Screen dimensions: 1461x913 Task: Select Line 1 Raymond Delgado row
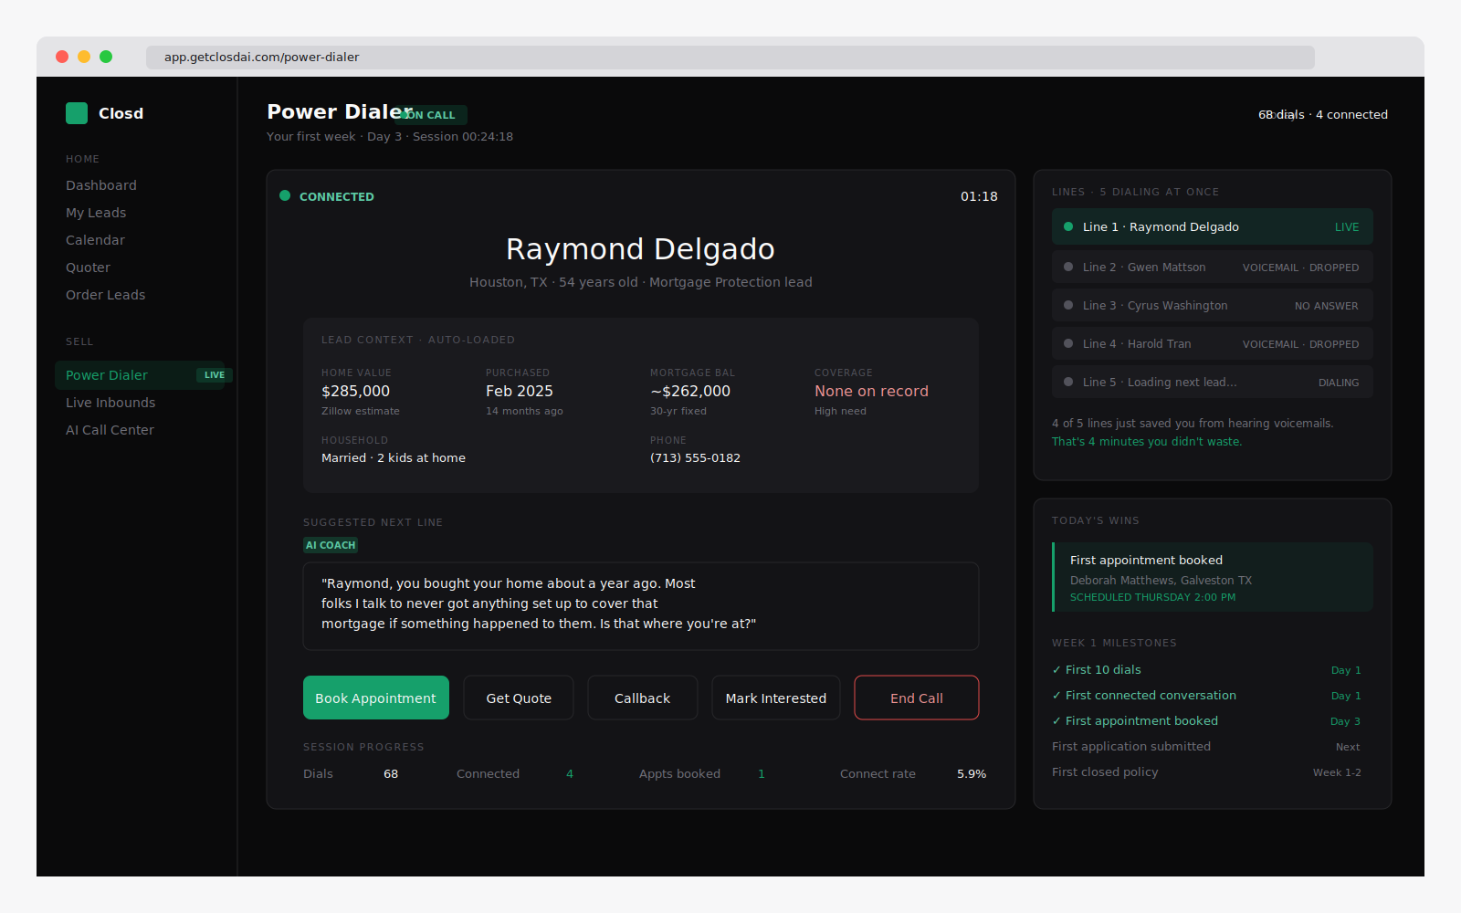click(1212, 227)
